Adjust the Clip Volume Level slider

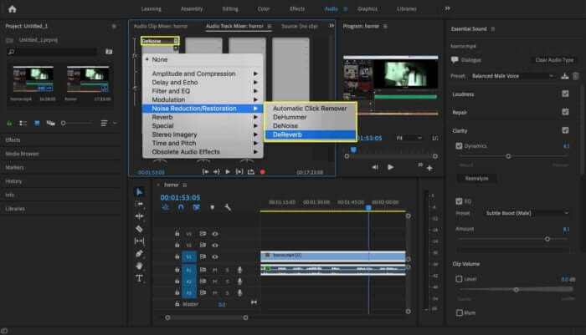click(x=517, y=290)
